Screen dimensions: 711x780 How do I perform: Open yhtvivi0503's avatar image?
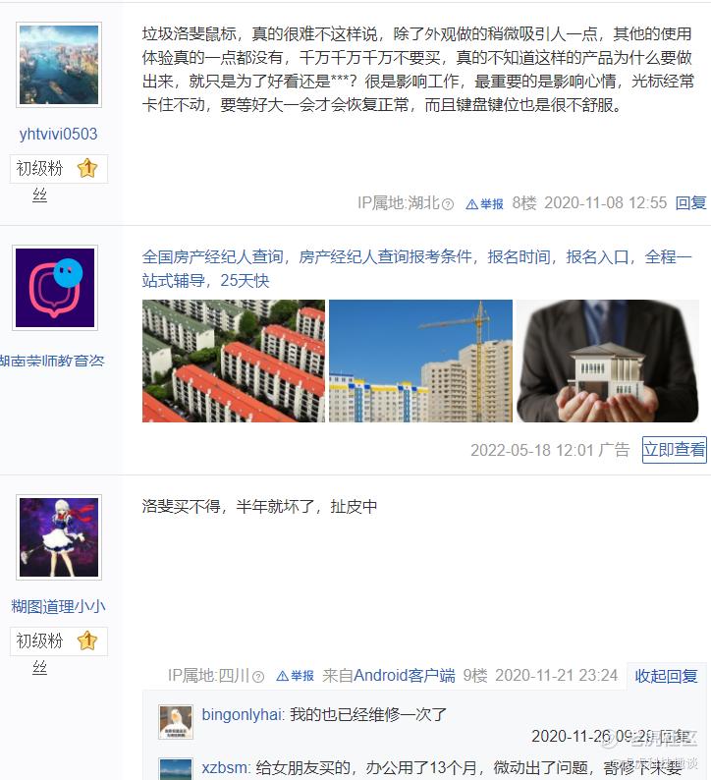[x=59, y=65]
